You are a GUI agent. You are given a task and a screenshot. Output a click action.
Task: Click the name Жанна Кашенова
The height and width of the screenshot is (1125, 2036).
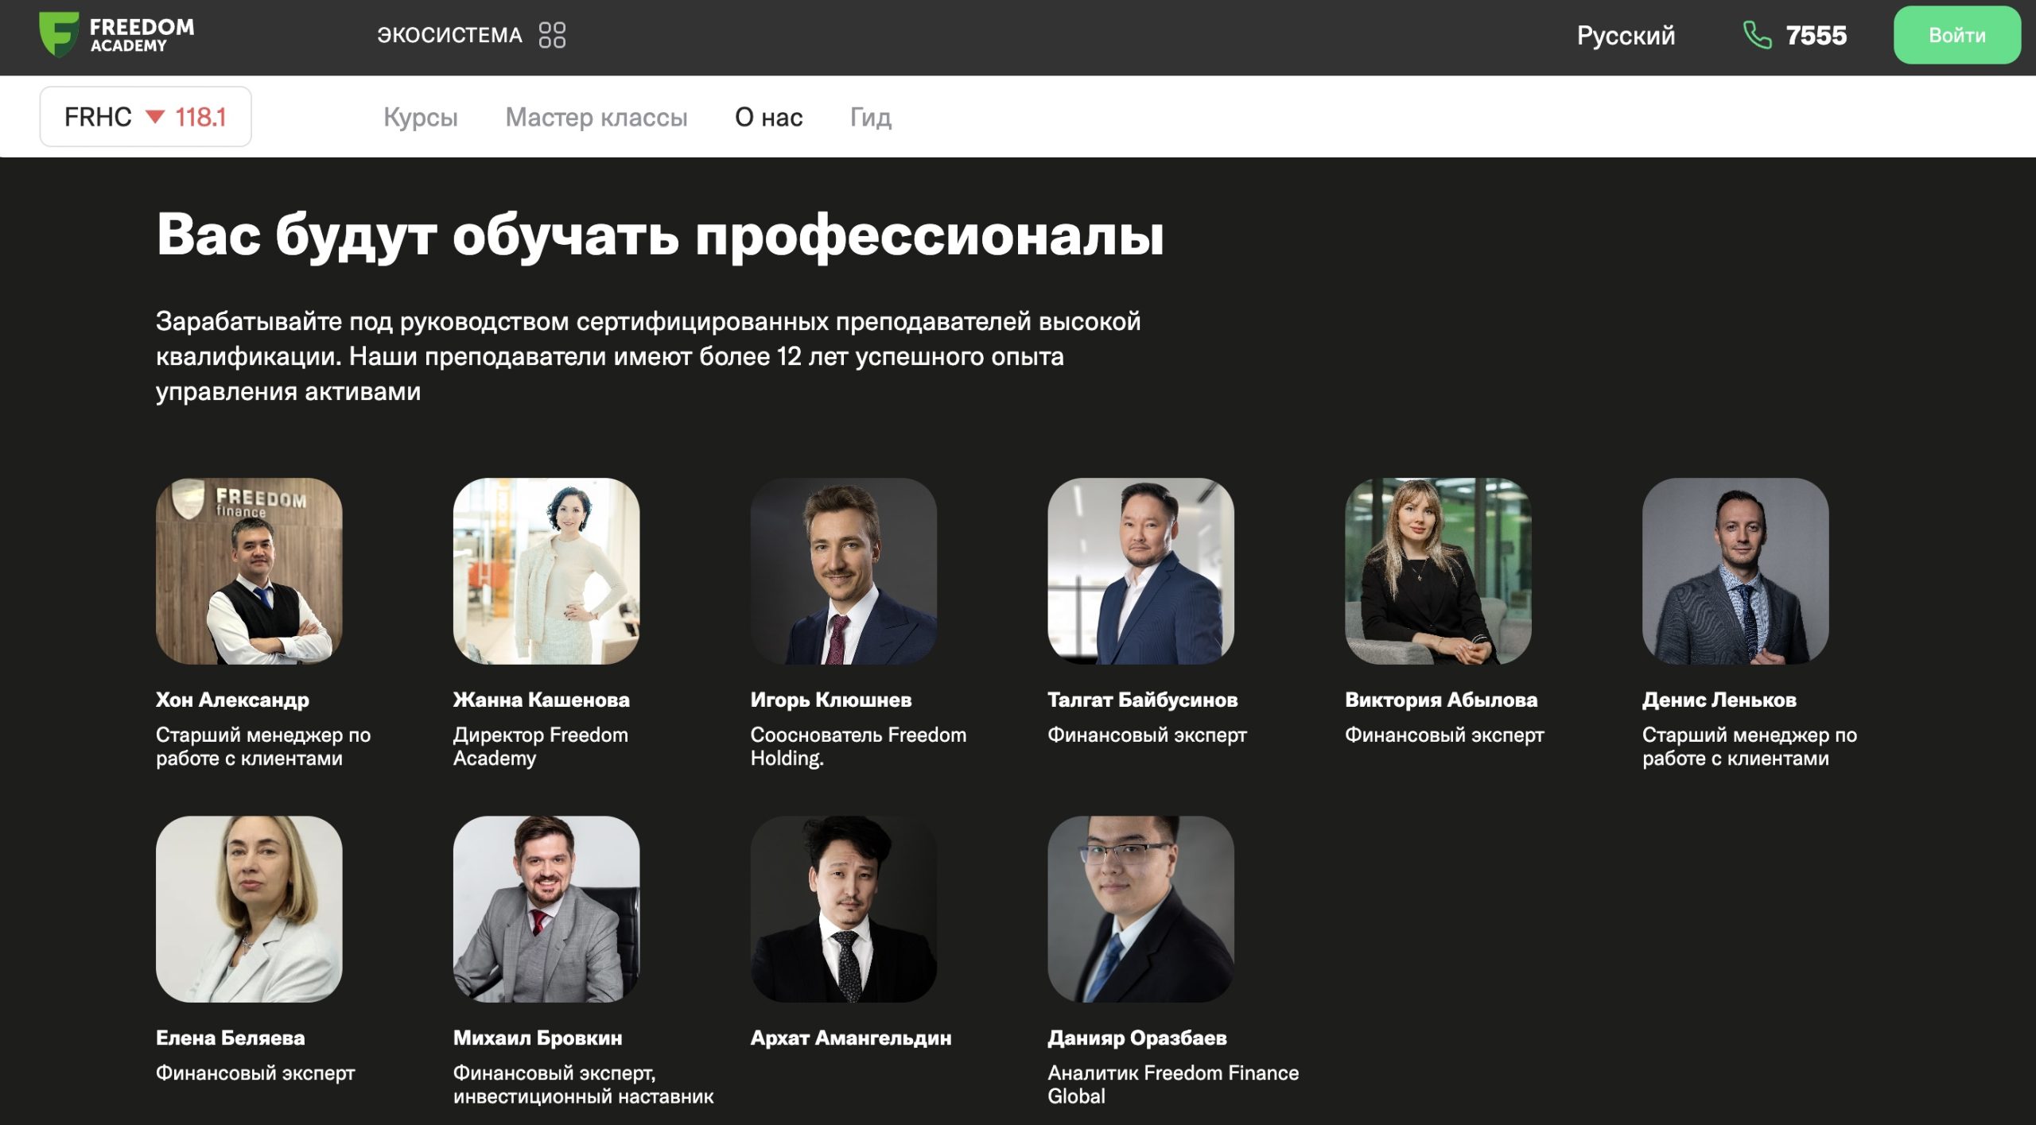[541, 700]
